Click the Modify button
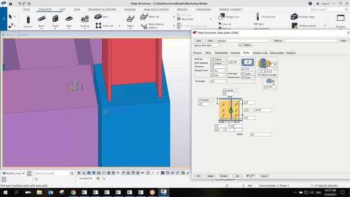 [x=224, y=176]
